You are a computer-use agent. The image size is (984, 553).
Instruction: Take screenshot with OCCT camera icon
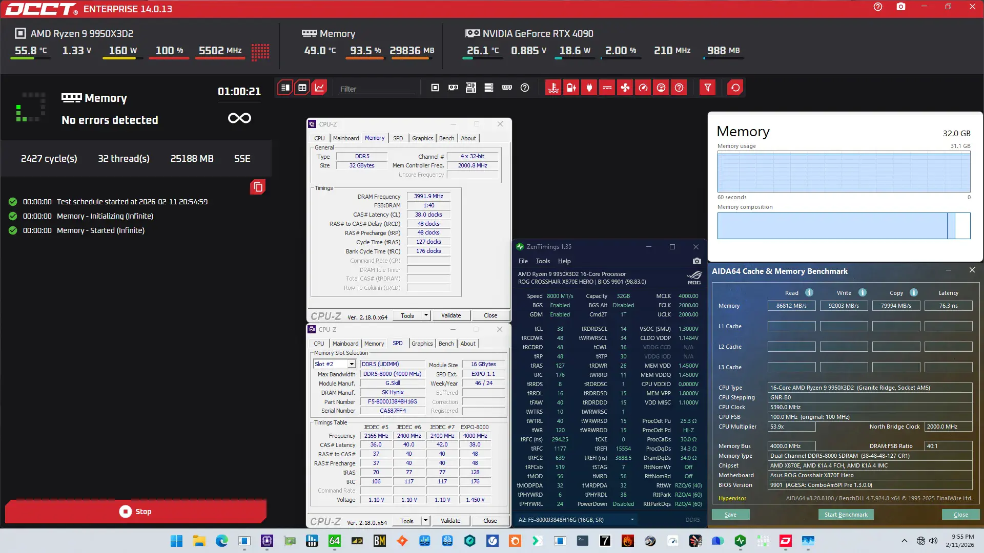click(900, 7)
